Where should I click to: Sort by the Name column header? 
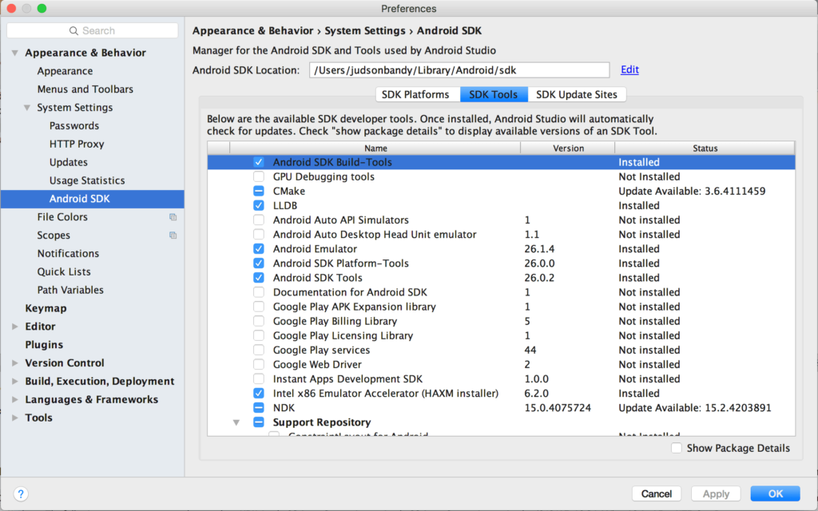[375, 148]
